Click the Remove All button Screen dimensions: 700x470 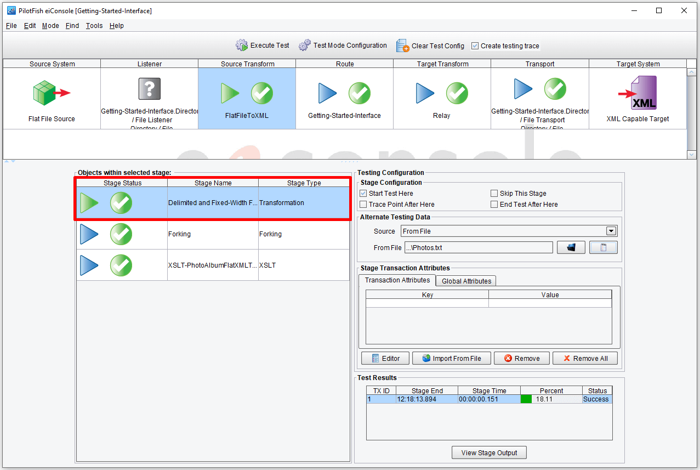coord(585,358)
